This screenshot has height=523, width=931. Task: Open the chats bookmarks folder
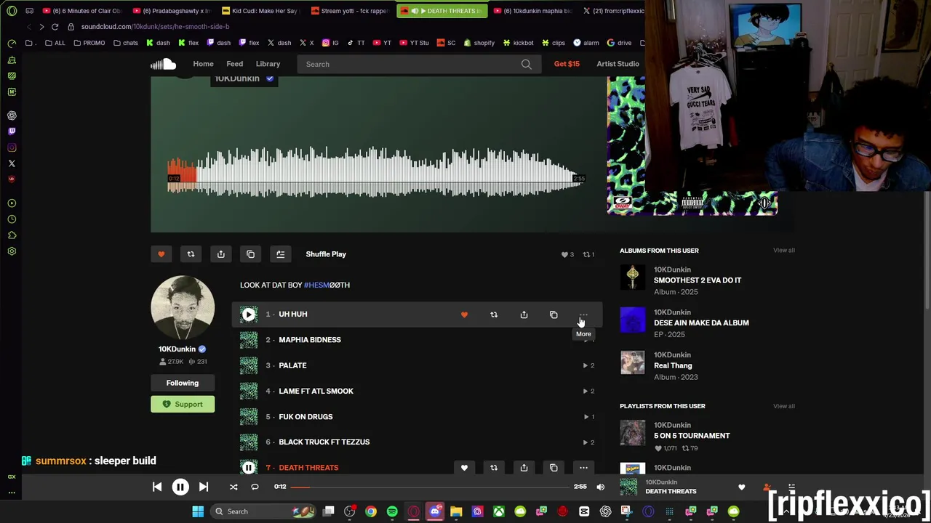[125, 43]
